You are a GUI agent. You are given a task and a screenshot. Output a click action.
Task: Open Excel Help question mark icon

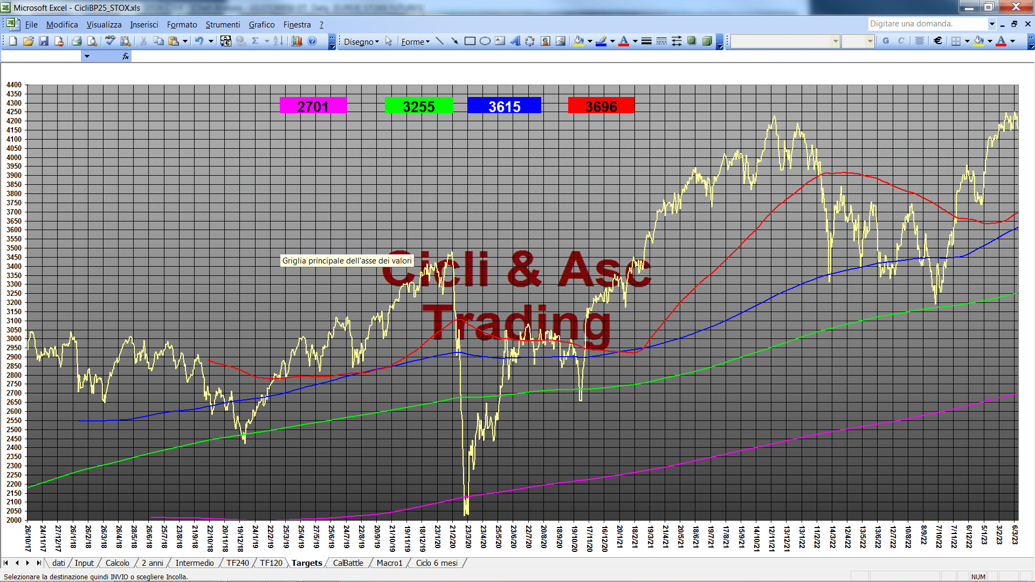point(312,41)
